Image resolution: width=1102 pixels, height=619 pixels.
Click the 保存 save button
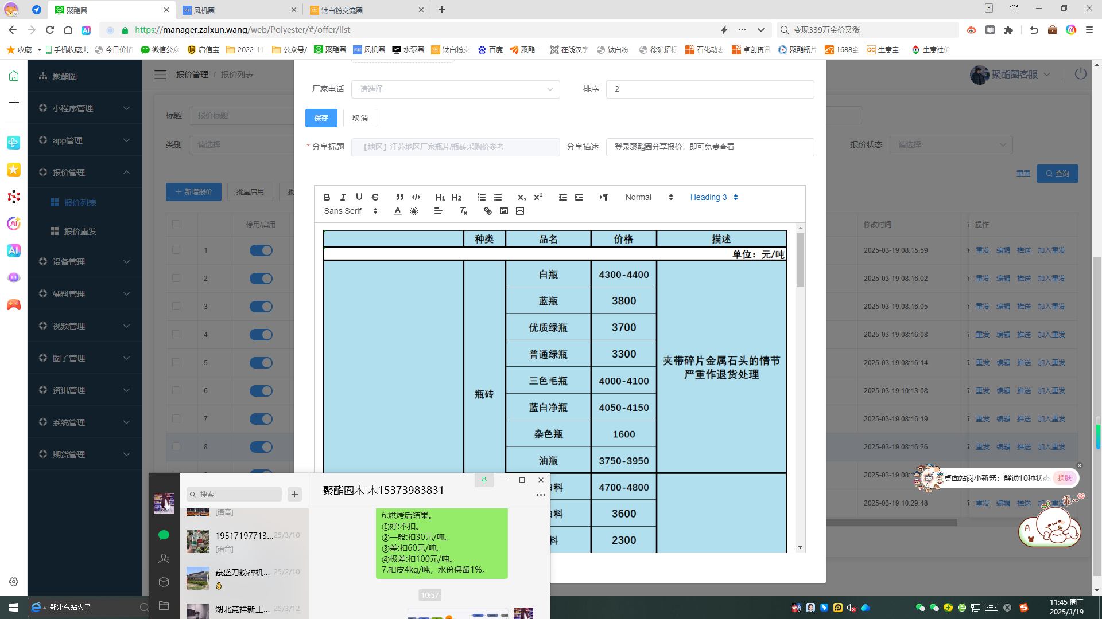click(x=321, y=118)
